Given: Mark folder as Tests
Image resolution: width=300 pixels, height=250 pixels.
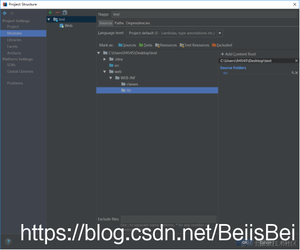Looking at the screenshot, I should tap(146, 45).
